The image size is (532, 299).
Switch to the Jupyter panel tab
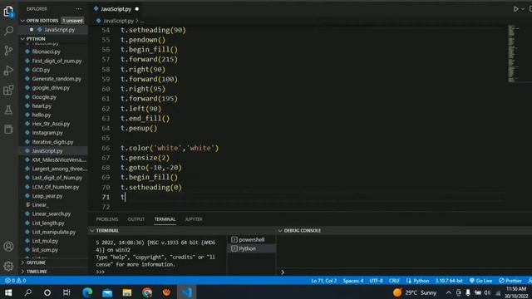[x=194, y=219]
